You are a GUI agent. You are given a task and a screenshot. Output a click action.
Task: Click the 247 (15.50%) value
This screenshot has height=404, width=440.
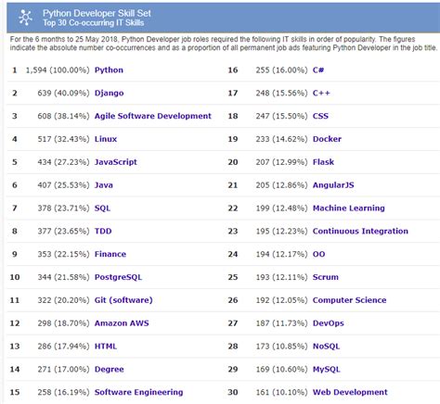[281, 116]
